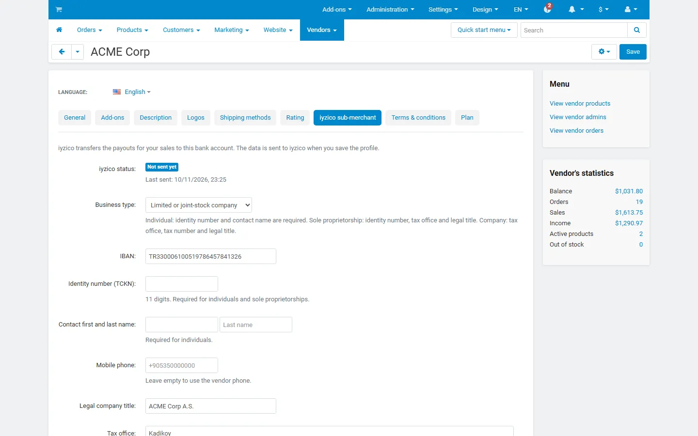Viewport: 698px width, 436px height.
Task: Open the Add-ons top menu
Action: 337,9
